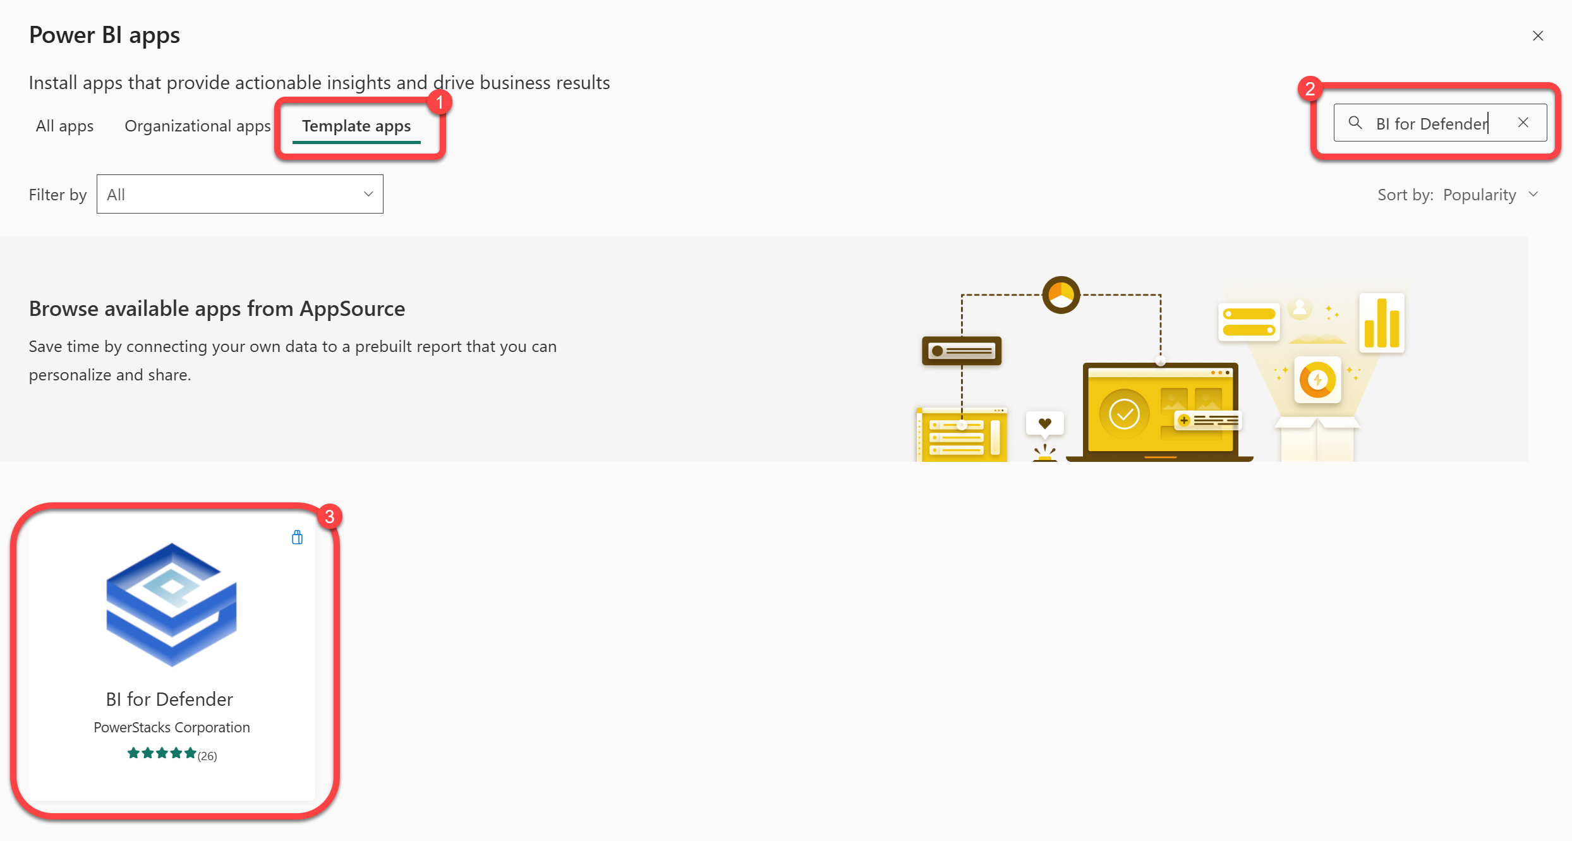Expand the Filter by dropdown set to All
This screenshot has height=841, width=1572.
pos(240,194)
